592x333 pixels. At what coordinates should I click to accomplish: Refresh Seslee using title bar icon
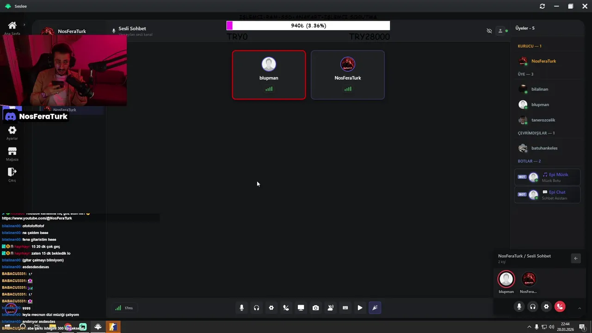point(542,6)
